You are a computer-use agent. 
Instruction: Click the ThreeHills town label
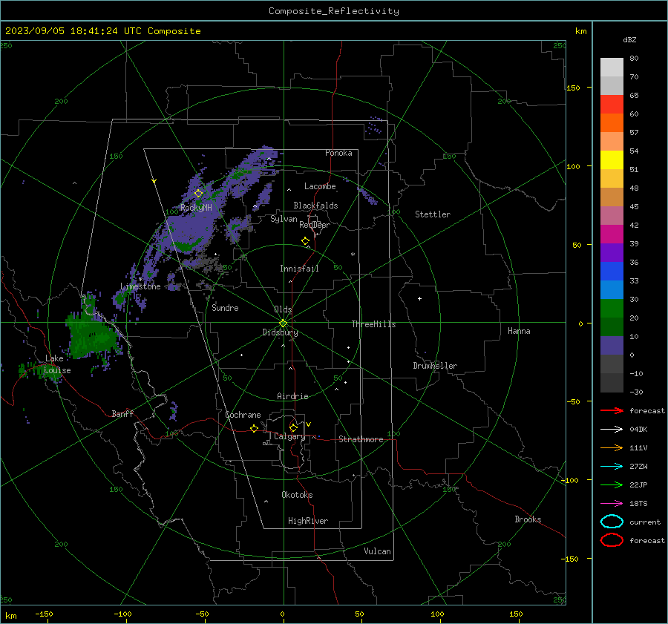(373, 324)
